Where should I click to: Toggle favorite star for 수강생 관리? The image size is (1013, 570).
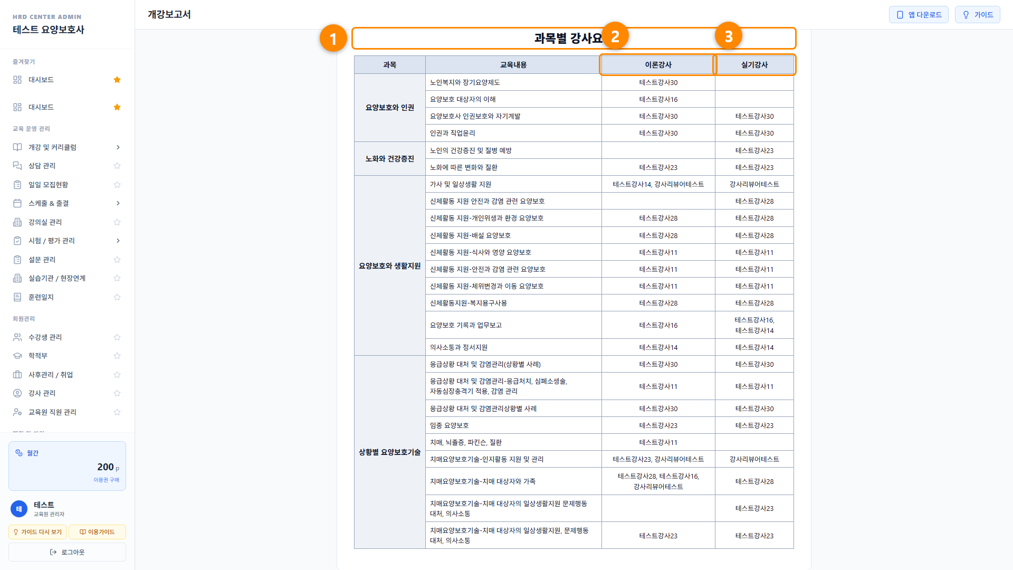point(117,337)
